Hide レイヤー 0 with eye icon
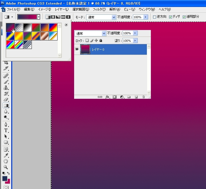 click(77, 49)
